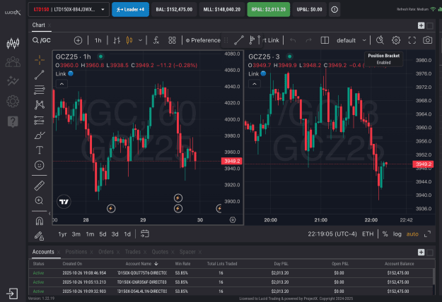Set the 1yr date range
The image size is (442, 302).
click(x=62, y=234)
